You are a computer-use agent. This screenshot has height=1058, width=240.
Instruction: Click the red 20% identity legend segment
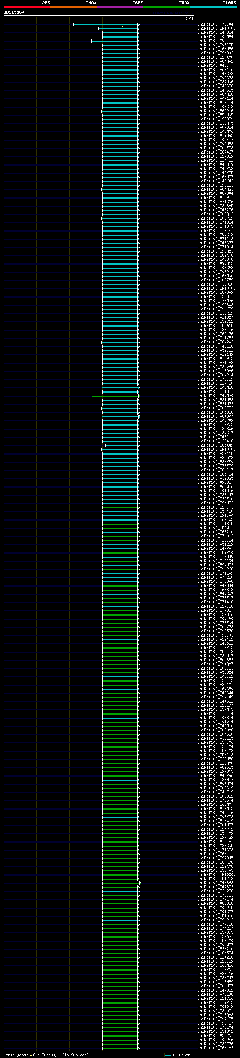click(x=27, y=7)
